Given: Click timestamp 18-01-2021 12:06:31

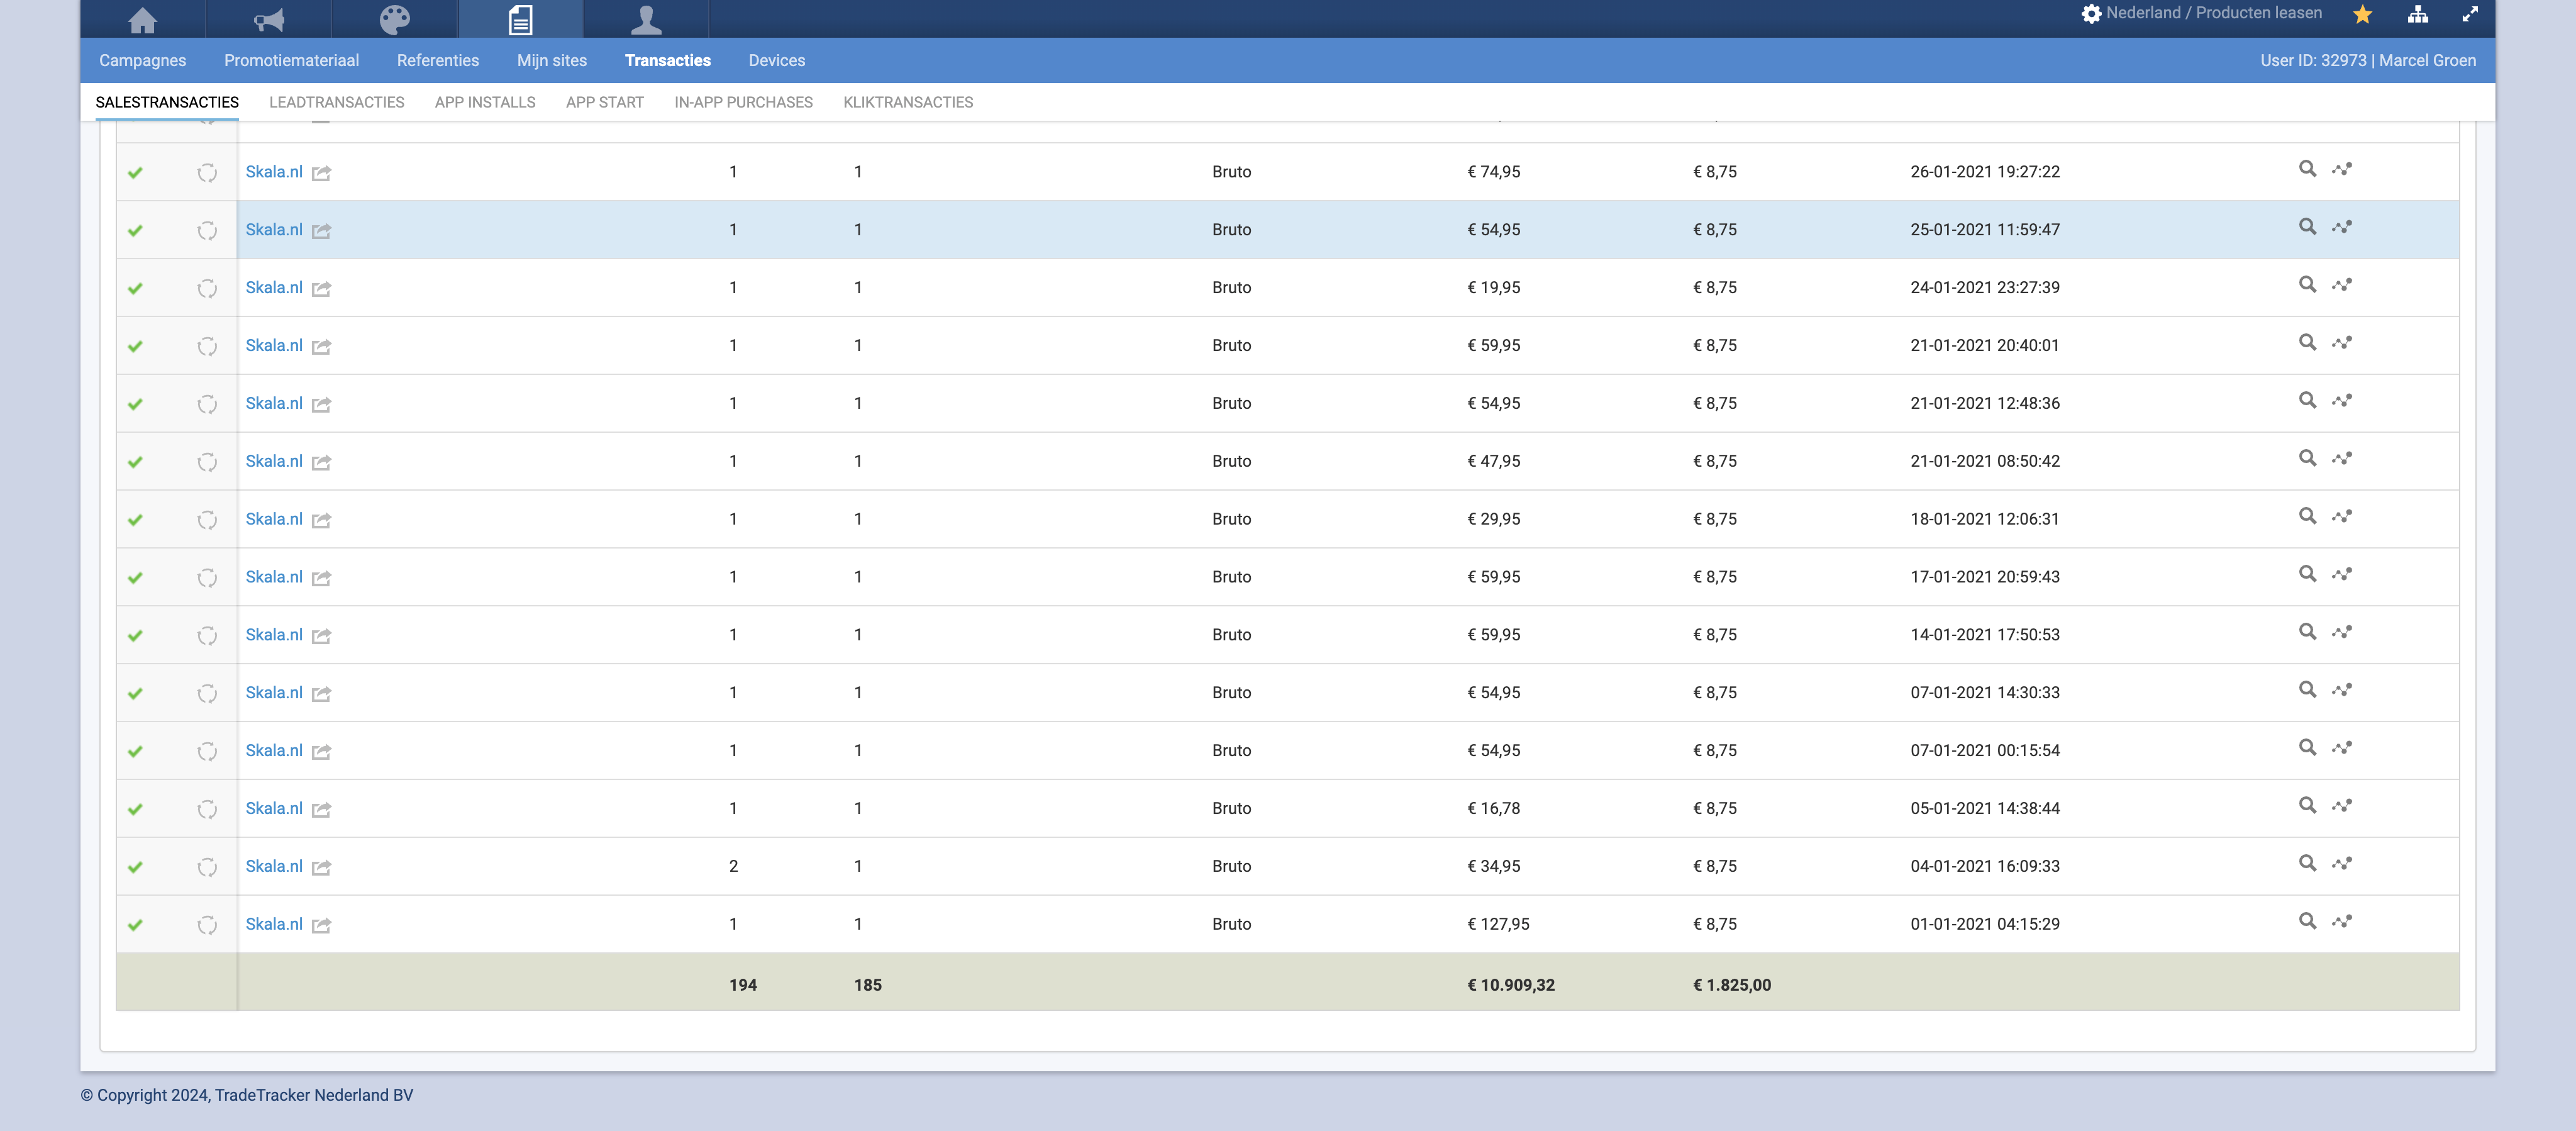Looking at the screenshot, I should pyautogui.click(x=1985, y=519).
